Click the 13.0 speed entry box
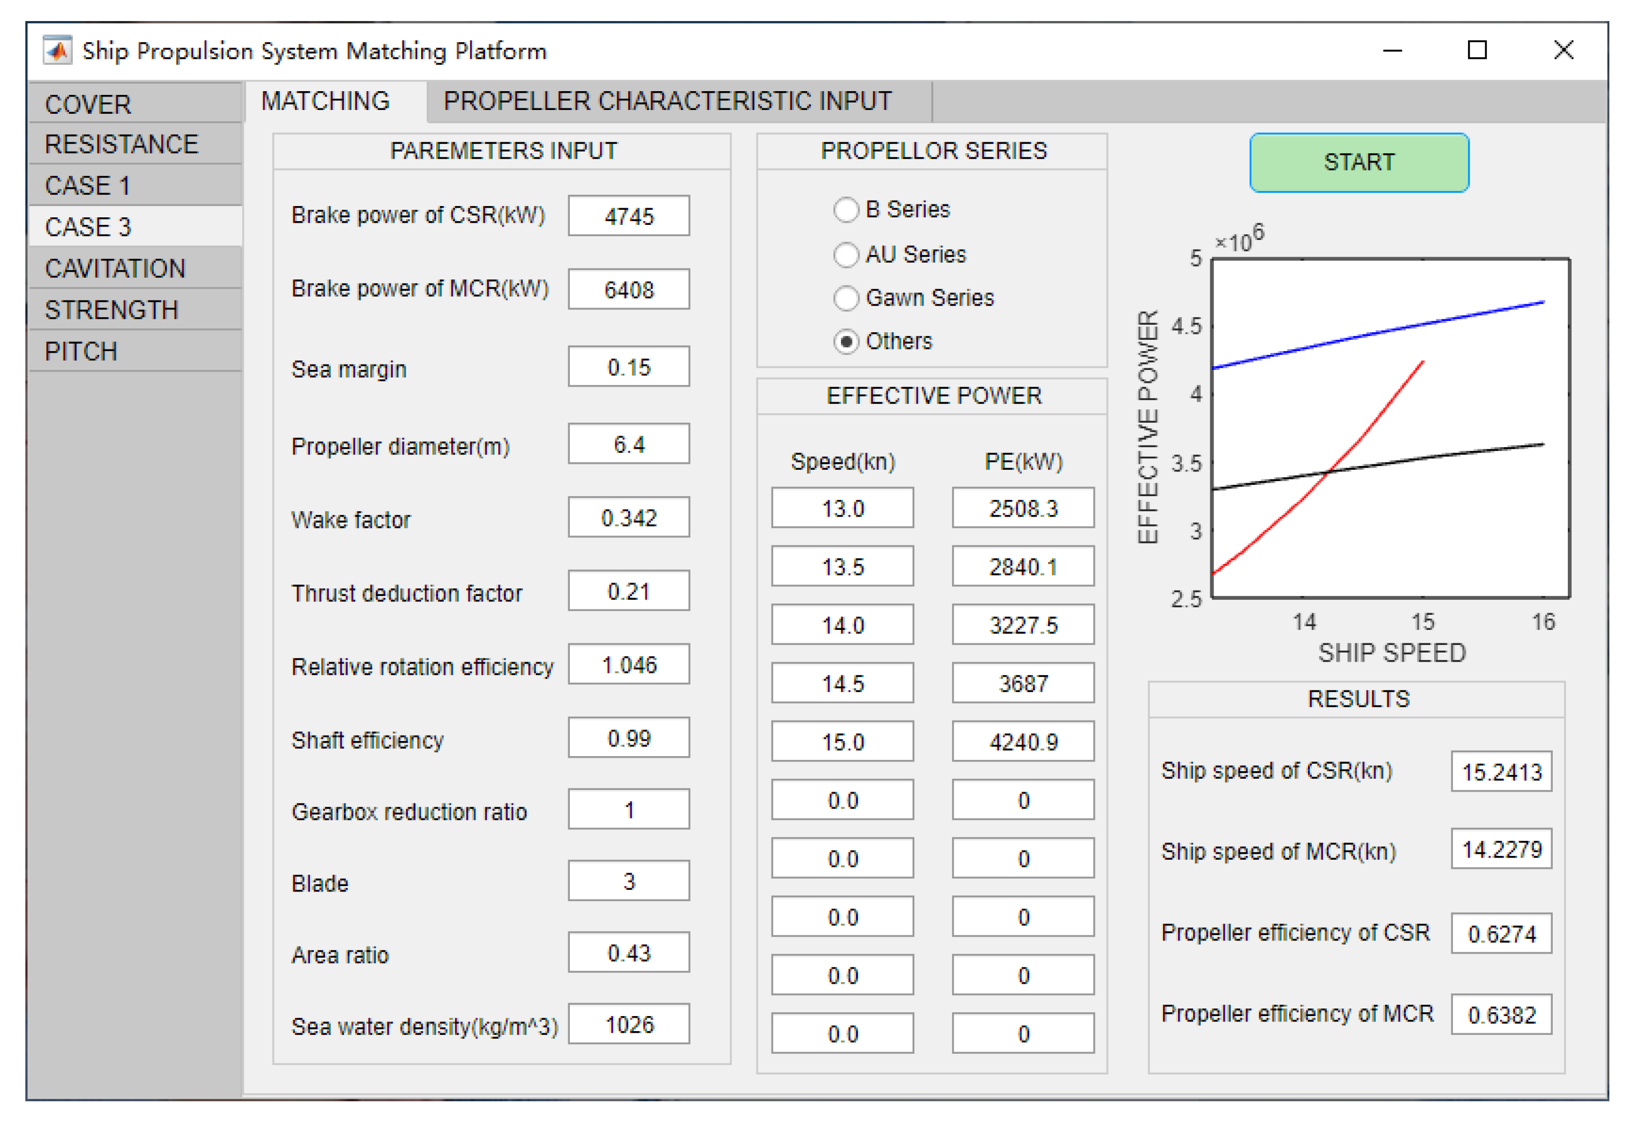Image resolution: width=1632 pixels, height=1125 pixels. (x=842, y=508)
